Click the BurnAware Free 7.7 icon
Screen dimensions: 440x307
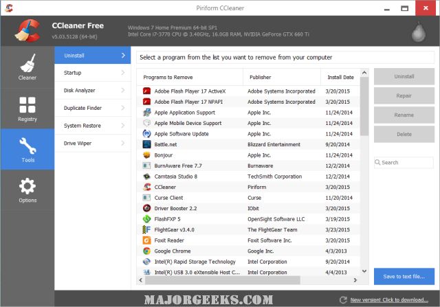(146, 166)
